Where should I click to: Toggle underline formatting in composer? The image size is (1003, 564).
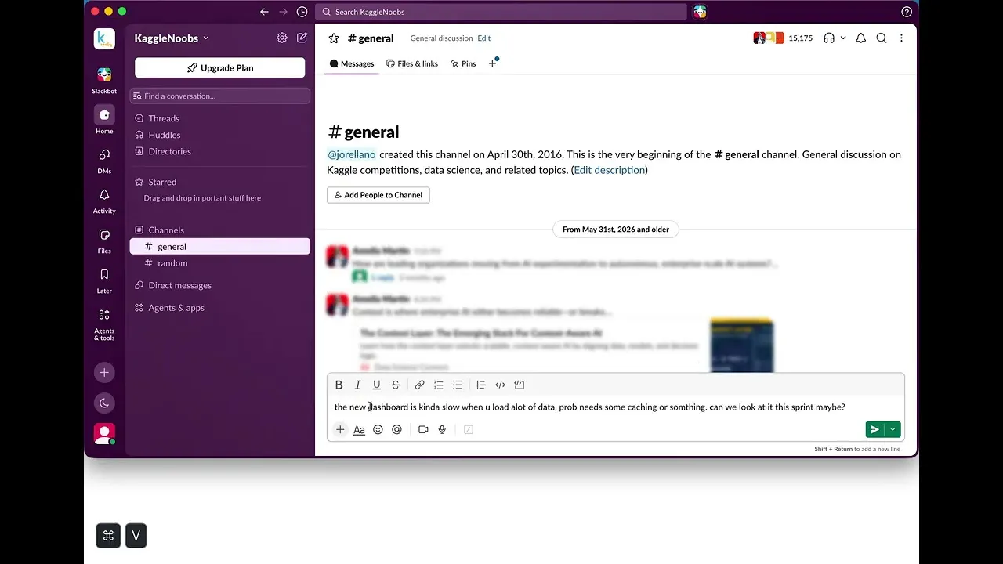376,385
